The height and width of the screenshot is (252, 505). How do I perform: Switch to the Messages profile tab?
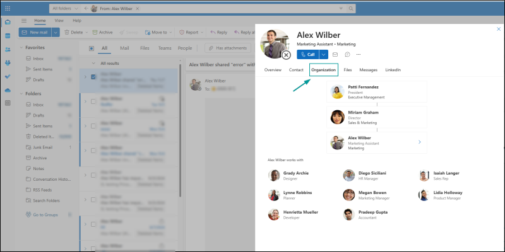369,70
